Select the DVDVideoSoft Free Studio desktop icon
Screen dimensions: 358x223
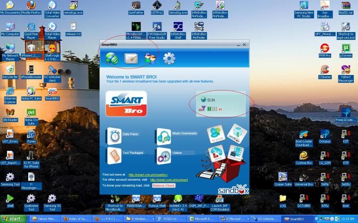click(x=157, y=31)
